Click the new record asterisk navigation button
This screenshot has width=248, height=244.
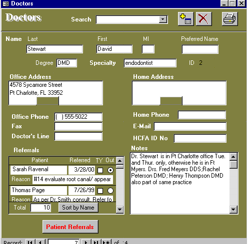click(106, 242)
